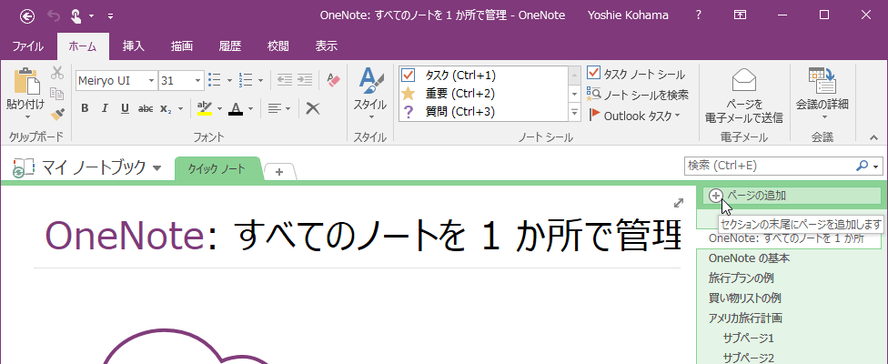
Task: Switch to the 描画 tab
Action: 182,46
